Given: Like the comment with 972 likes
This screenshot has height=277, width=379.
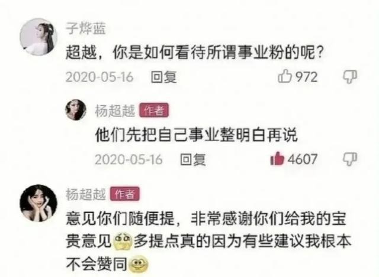Looking at the screenshot, I should pos(285,76).
